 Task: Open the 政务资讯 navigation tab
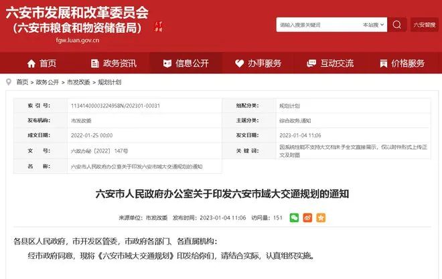112,64
